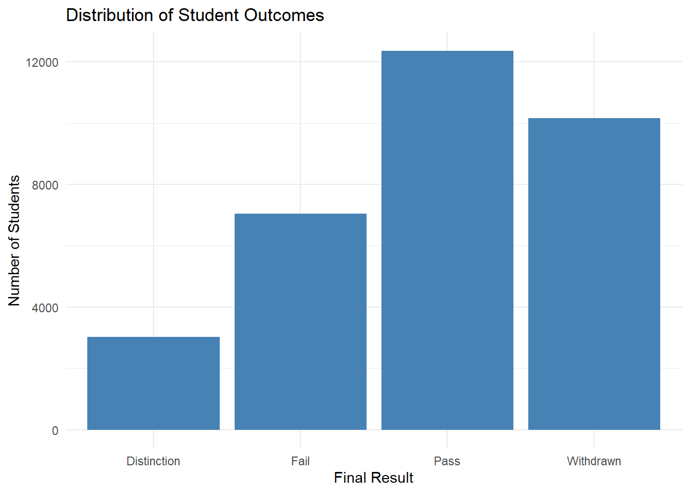Click the Fail x-axis label
Screen dimensions: 690x493
tap(300, 461)
